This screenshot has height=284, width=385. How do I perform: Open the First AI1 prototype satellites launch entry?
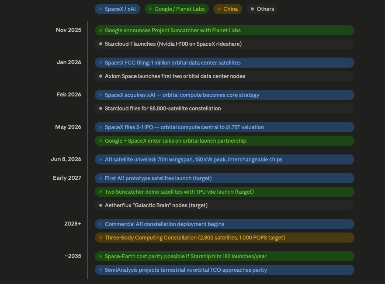coord(225,178)
